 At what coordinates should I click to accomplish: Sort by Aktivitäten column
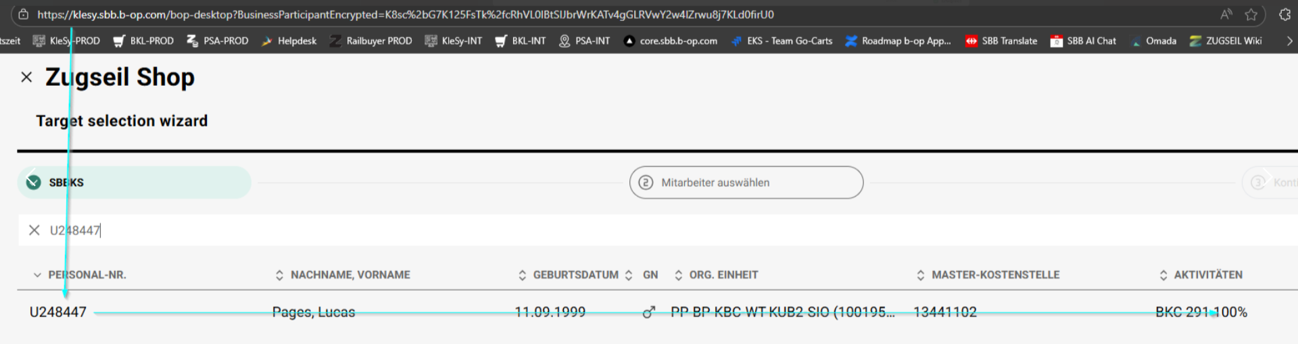[x=1207, y=275]
